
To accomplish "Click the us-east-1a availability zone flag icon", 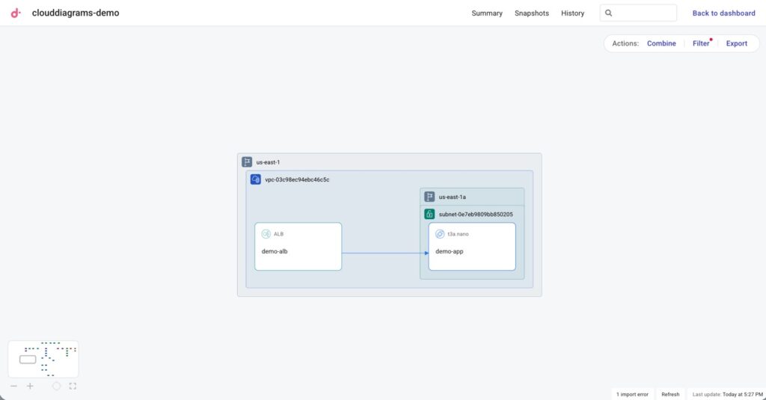I will (x=429, y=197).
